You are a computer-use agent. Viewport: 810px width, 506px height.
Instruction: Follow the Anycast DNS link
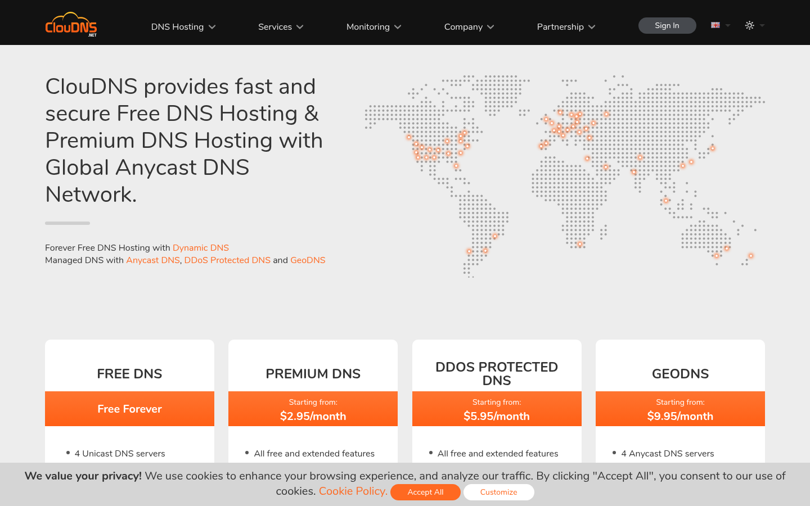point(153,260)
